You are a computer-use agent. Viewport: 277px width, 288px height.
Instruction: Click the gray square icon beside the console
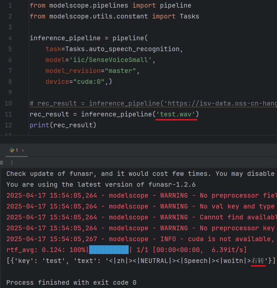point(2,162)
